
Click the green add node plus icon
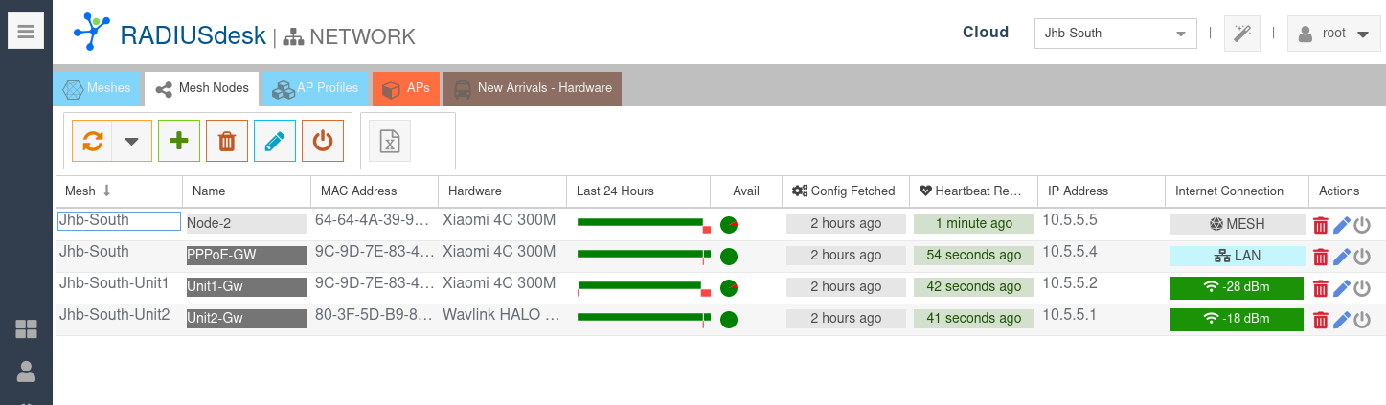(x=179, y=141)
